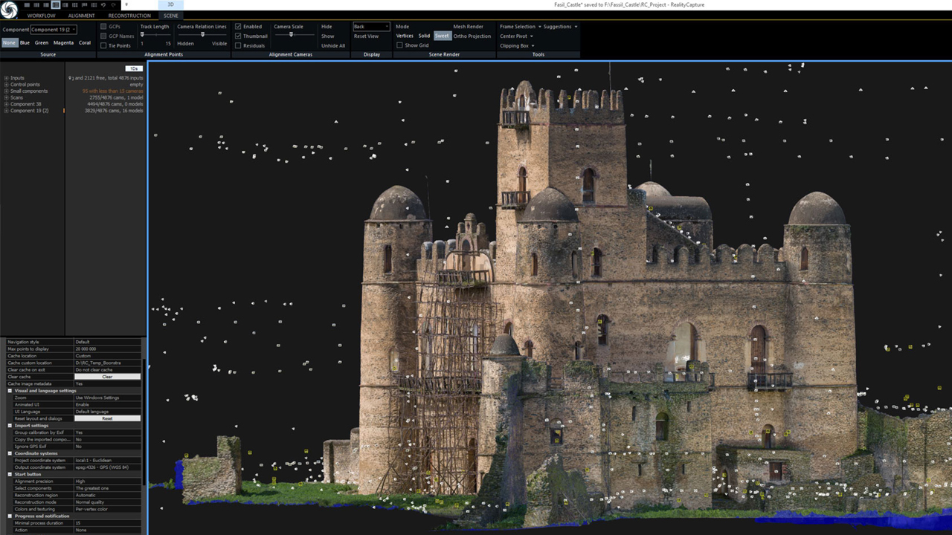Viewport: 952px width, 535px height.
Task: Enable the Residuals checkbox
Action: [x=237, y=45]
